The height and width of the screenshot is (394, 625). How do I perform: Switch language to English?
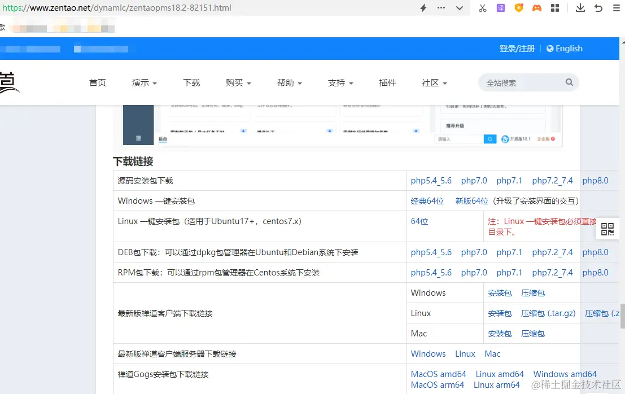coord(565,49)
